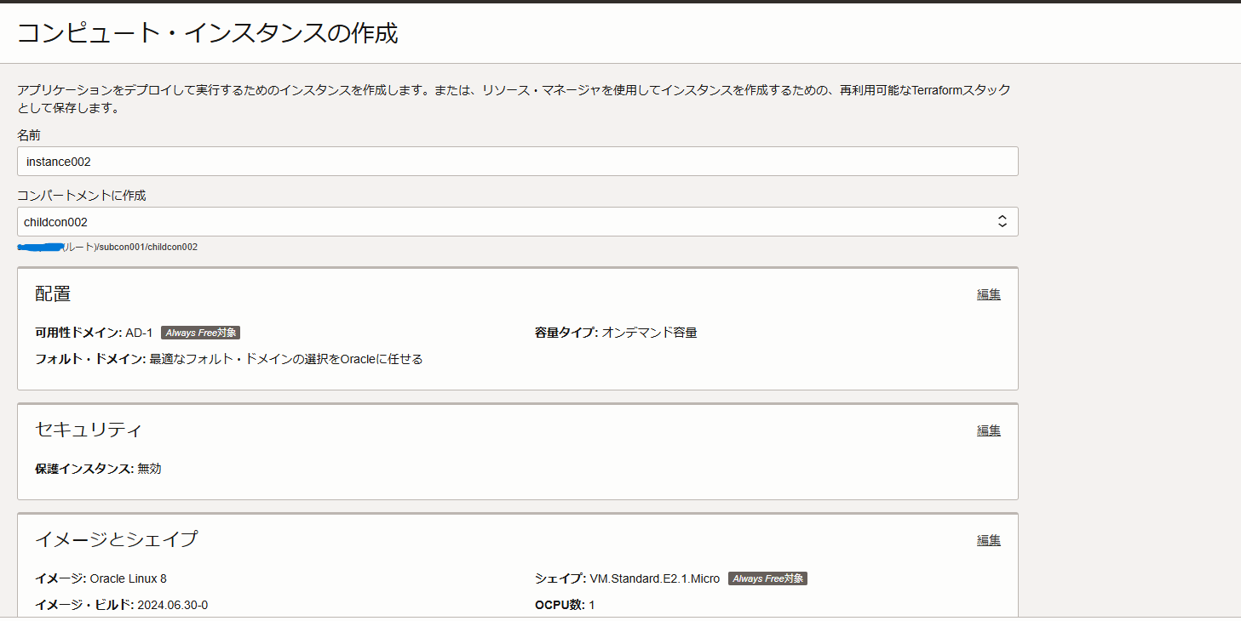Click the フォルト・ドメイン setting text
This screenshot has width=1241, height=621.
[226, 359]
